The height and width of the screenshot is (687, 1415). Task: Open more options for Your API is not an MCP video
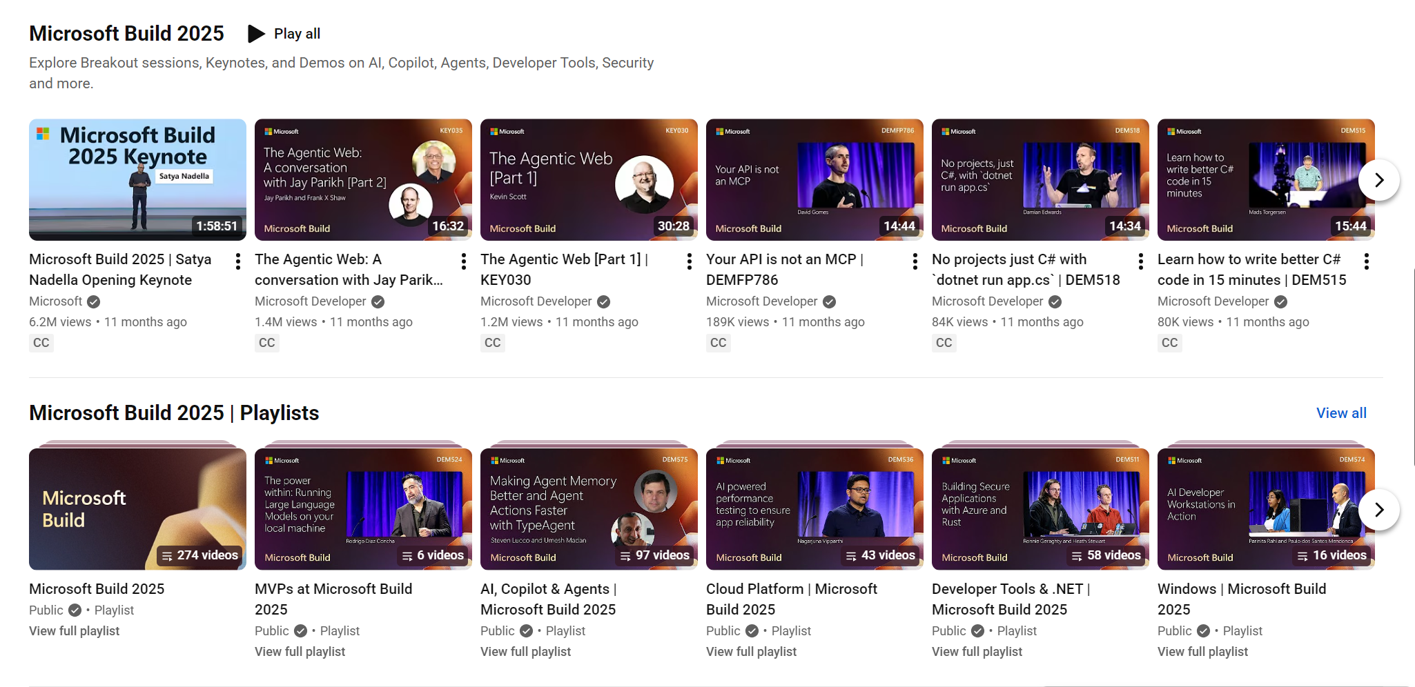click(x=915, y=261)
